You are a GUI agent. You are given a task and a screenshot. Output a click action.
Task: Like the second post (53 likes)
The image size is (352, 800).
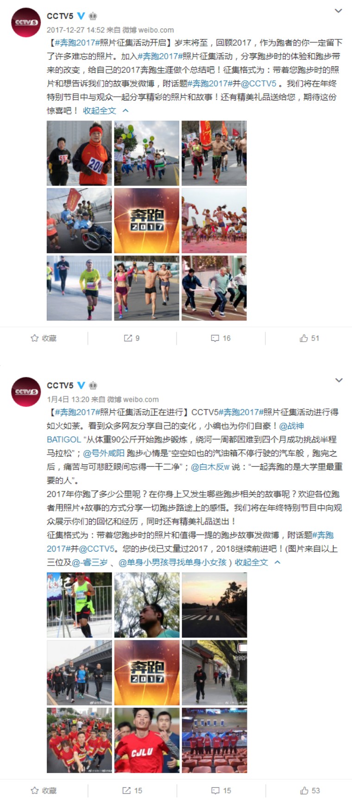(309, 791)
